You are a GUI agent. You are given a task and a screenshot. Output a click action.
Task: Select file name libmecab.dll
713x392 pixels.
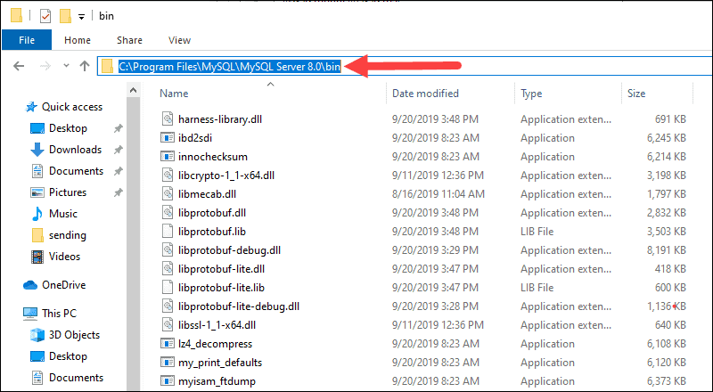point(207,193)
